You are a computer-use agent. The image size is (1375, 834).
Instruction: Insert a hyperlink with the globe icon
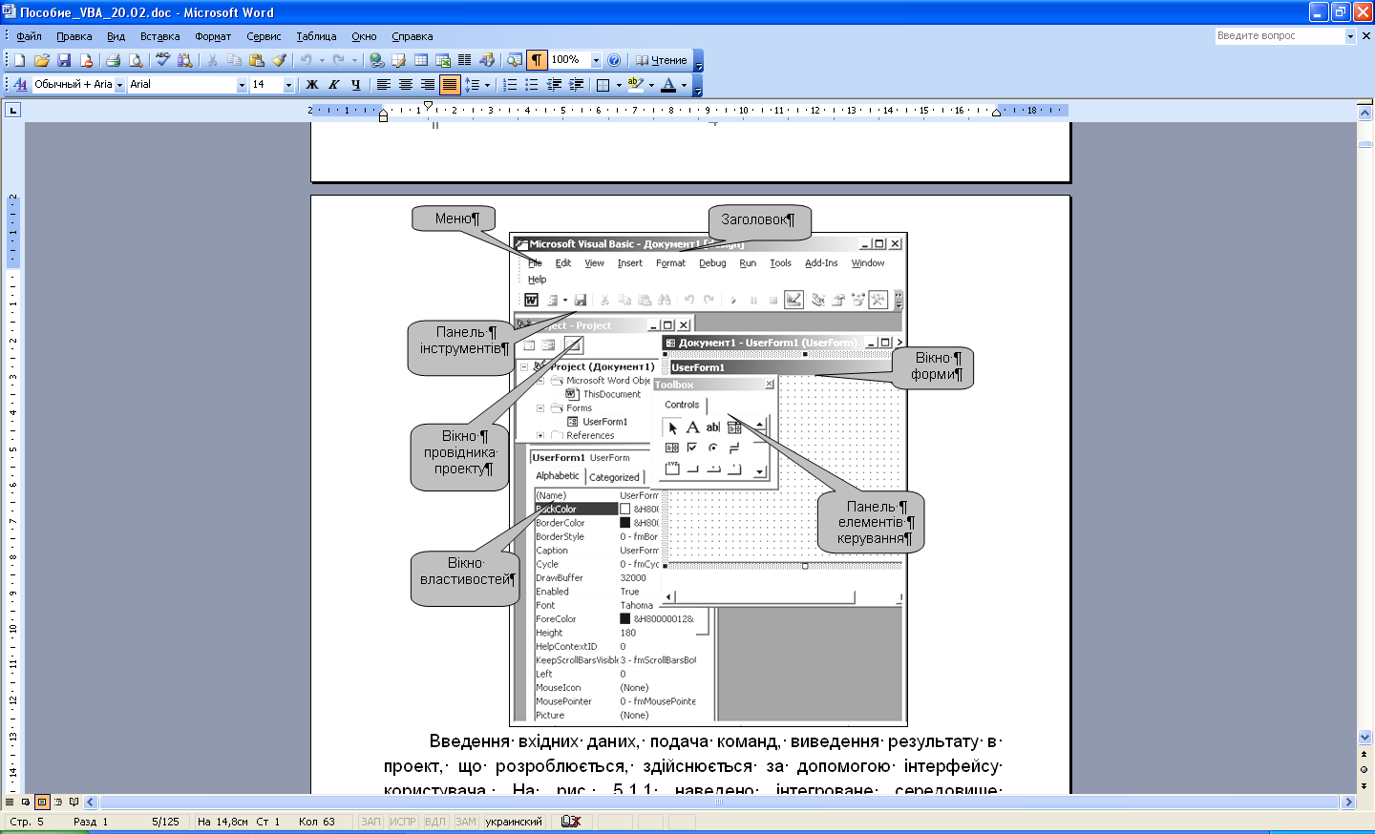(377, 60)
